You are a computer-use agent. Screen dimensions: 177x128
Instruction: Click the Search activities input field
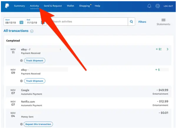click(x=89, y=22)
